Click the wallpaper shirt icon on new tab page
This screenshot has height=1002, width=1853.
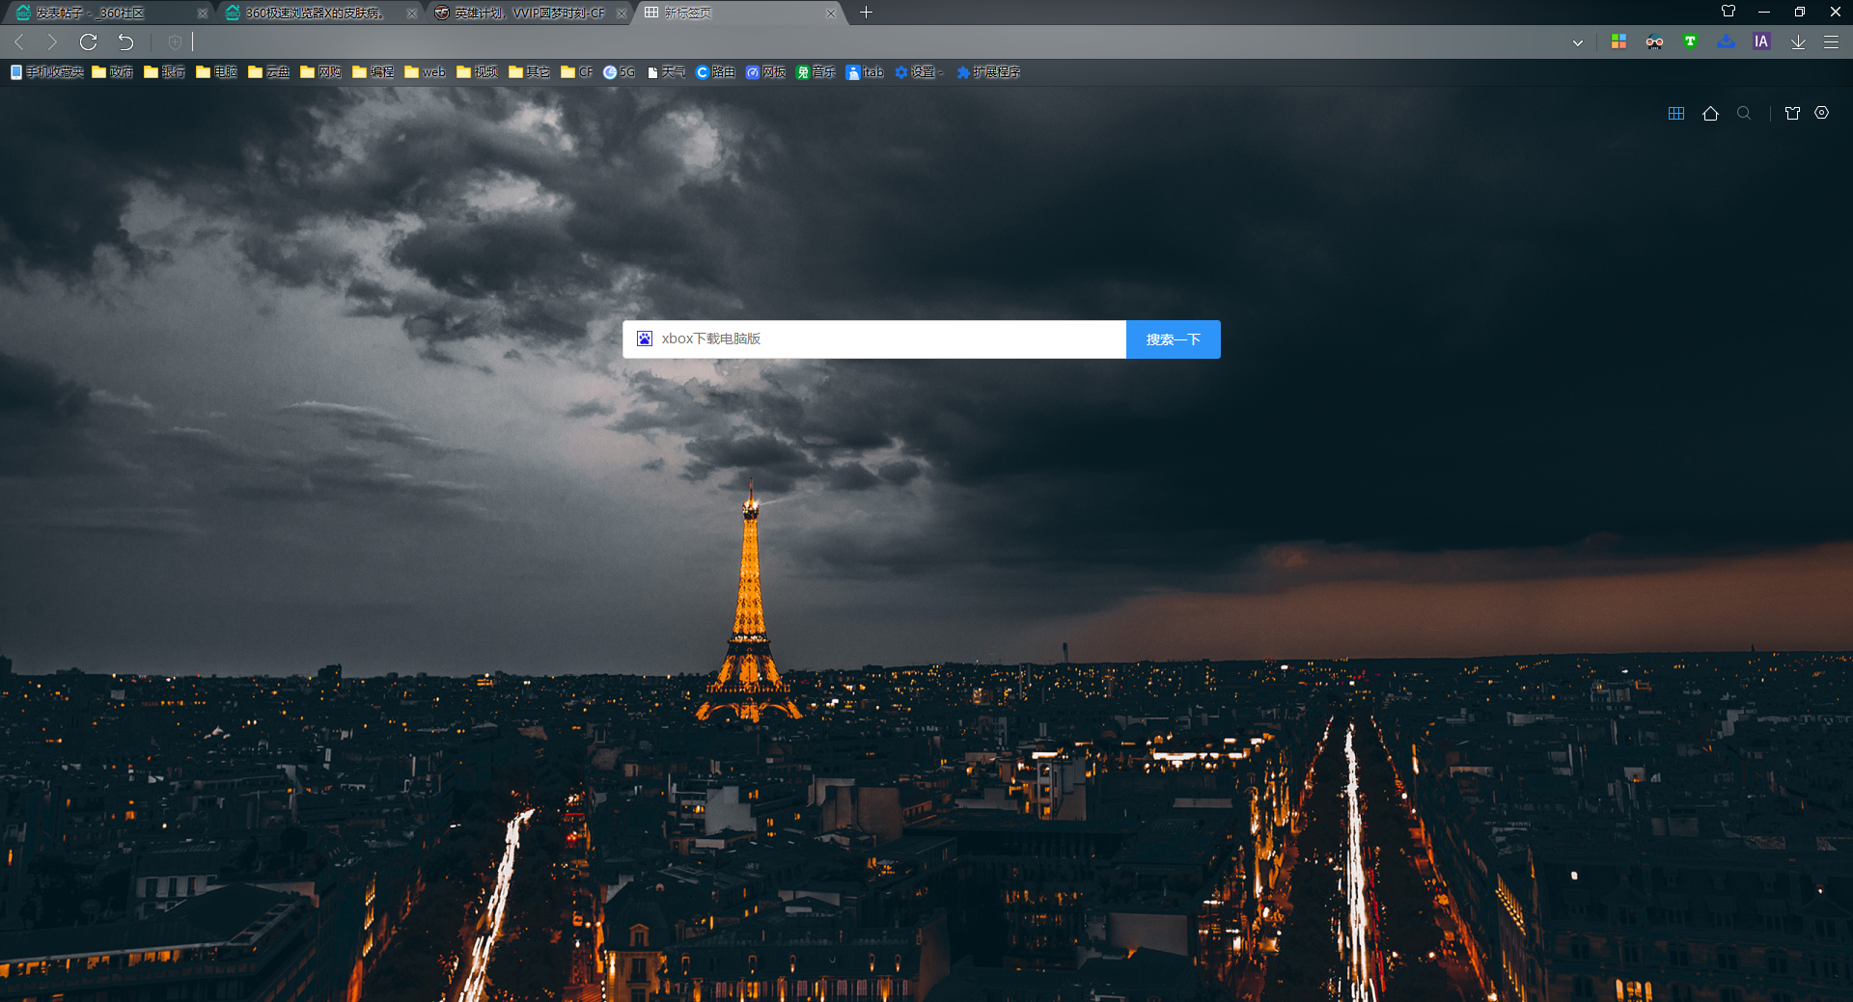(x=1792, y=114)
